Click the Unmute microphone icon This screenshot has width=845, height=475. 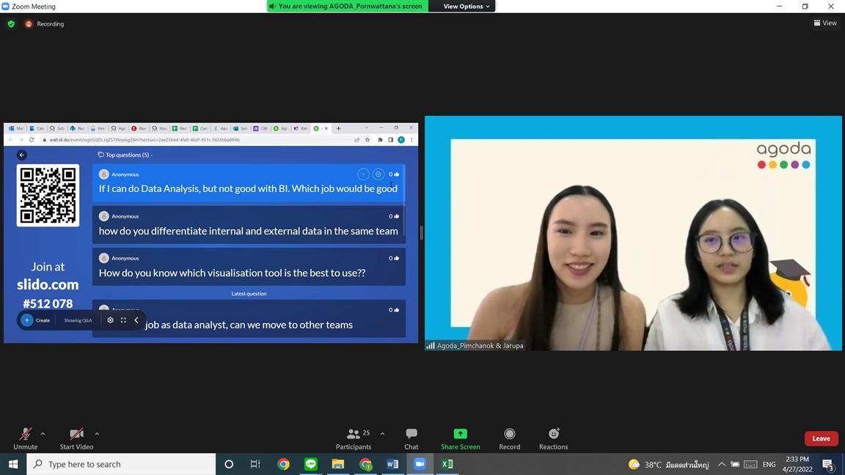[x=25, y=434]
